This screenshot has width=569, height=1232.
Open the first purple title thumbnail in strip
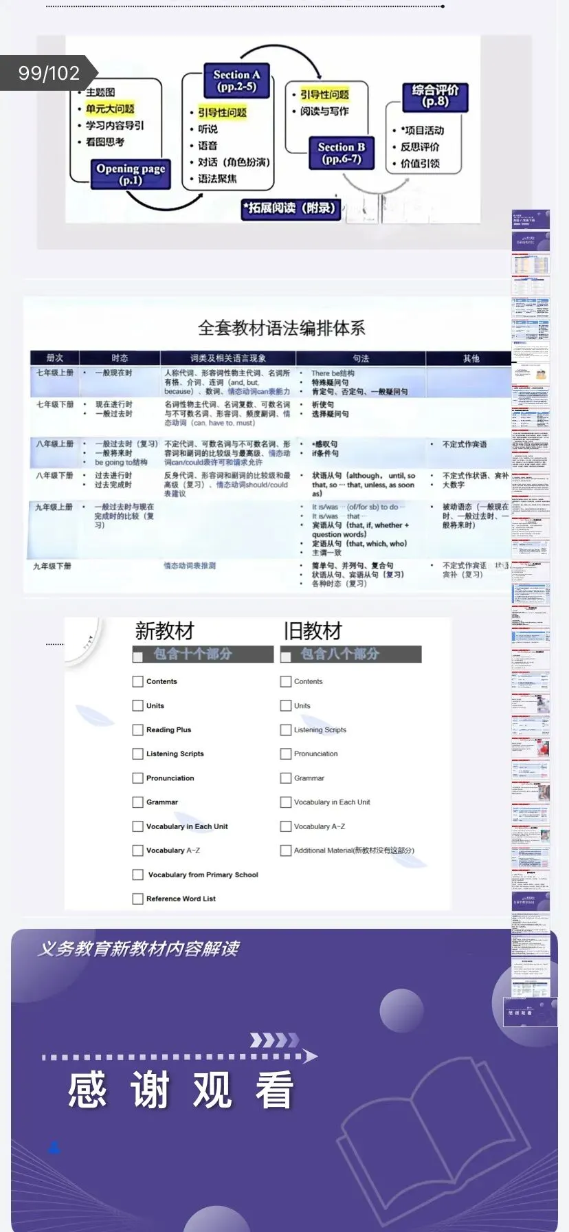[x=531, y=219]
